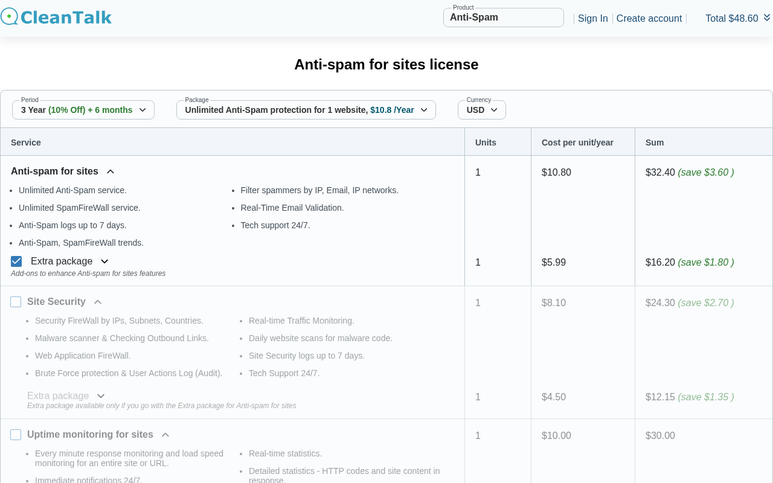The width and height of the screenshot is (773, 483).
Task: Click the CleanTalk logo
Action: (x=56, y=17)
